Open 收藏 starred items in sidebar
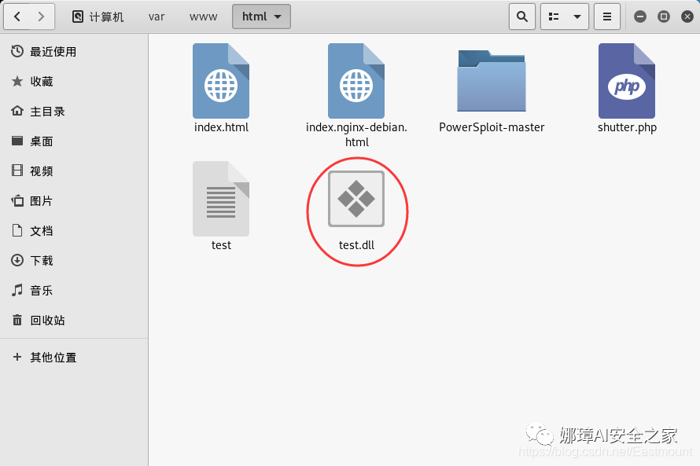This screenshot has height=466, width=700. click(74, 81)
